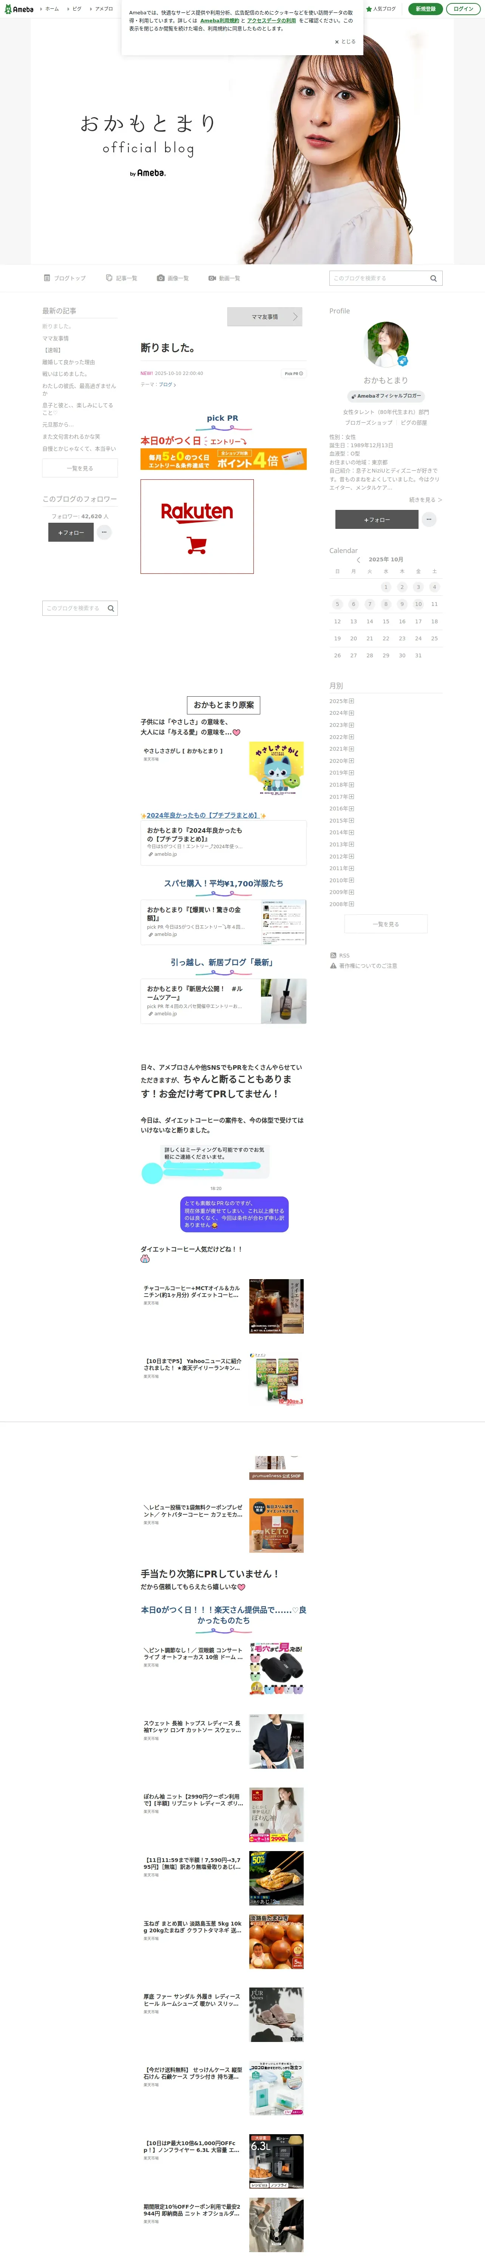
Task: Click the Rakuten cart icon
Action: (x=197, y=546)
